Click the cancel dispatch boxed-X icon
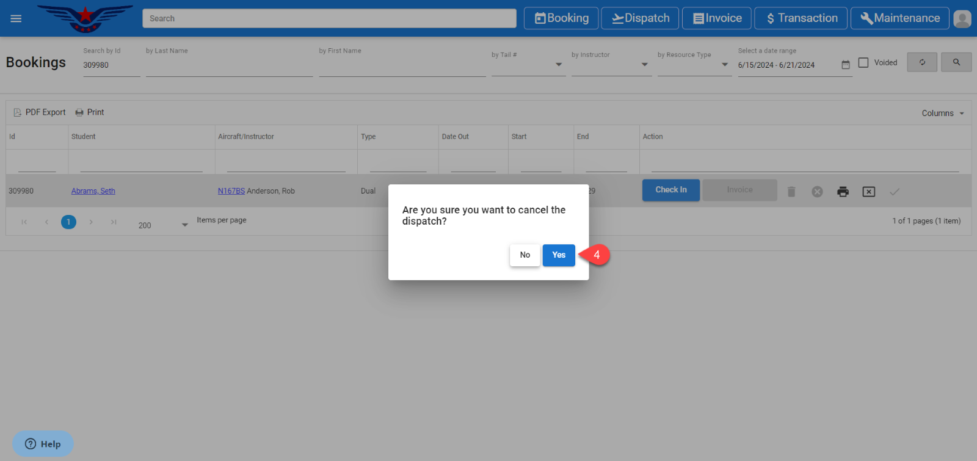977x461 pixels. (868, 192)
